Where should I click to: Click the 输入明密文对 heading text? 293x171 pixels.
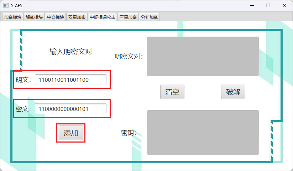tap(71, 52)
